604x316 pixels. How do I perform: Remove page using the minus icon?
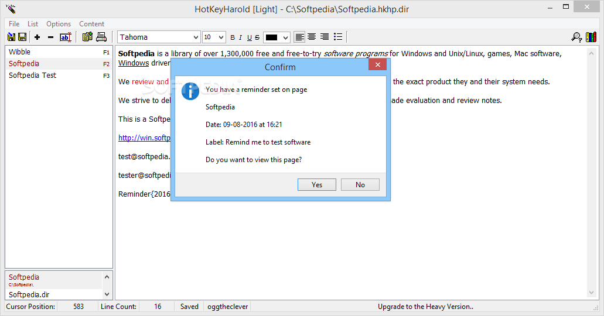pos(50,37)
